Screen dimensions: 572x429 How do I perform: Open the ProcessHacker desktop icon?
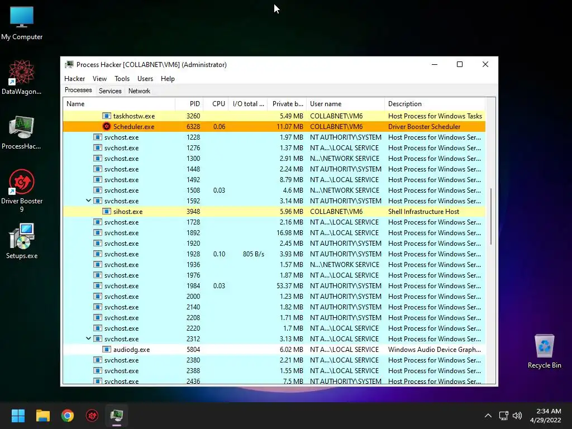pos(22,132)
